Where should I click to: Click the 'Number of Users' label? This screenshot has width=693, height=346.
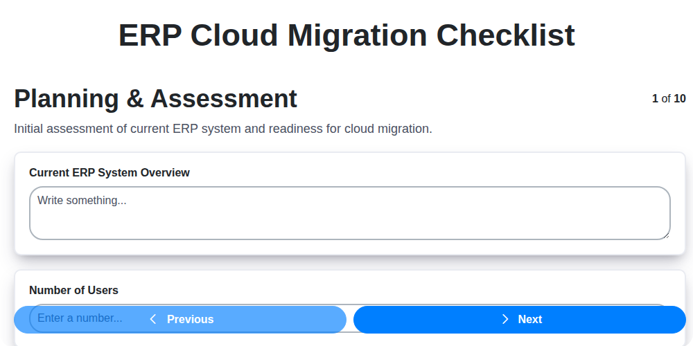[x=73, y=290]
